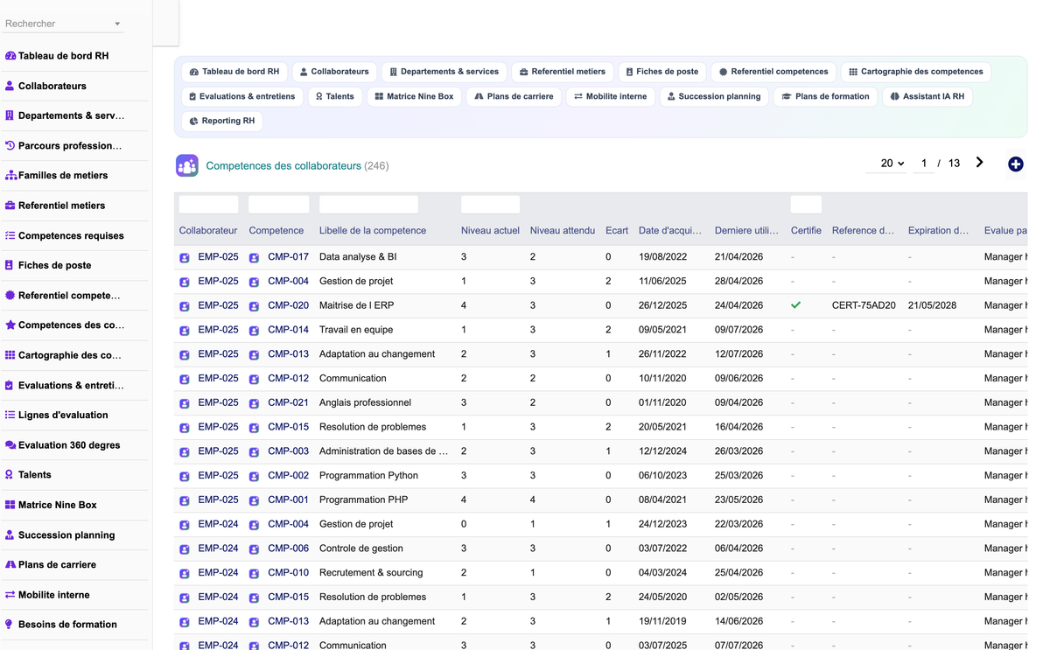Click the Mobilite interne sidebar icon
Image resolution: width=1050 pixels, height=650 pixels.
(10, 595)
